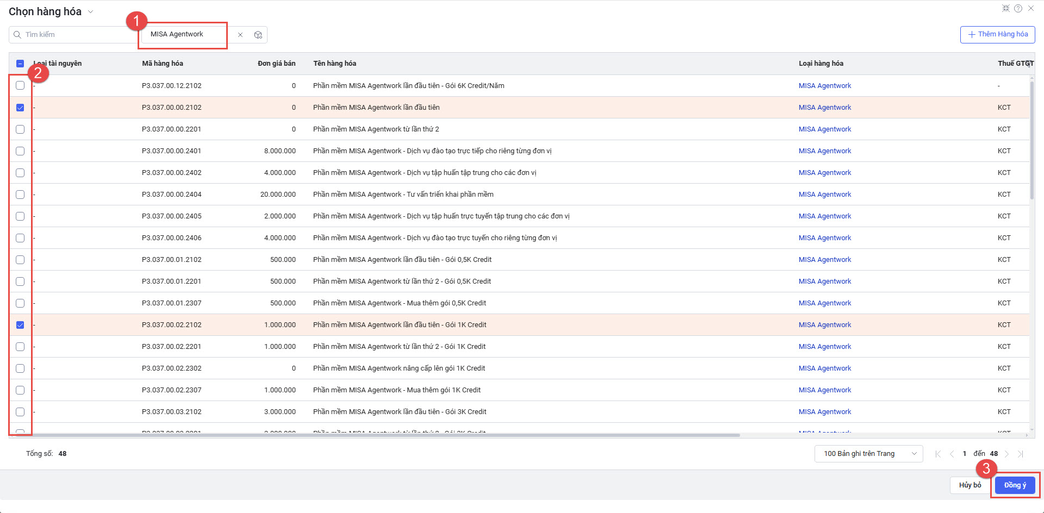This screenshot has width=1044, height=513.
Task: Go to the first page arrow
Action: [x=937, y=454]
